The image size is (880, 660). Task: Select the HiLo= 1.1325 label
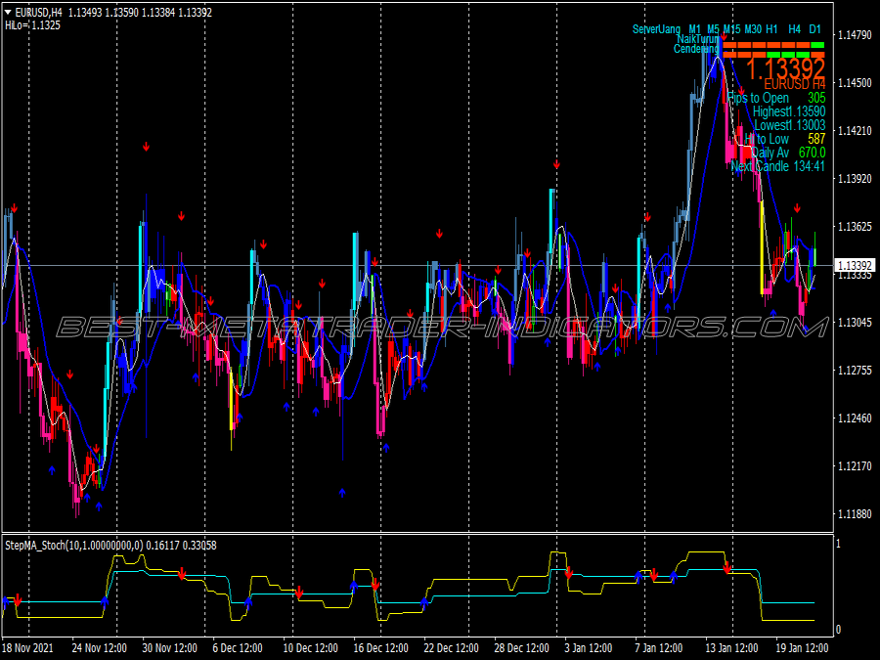click(x=32, y=25)
